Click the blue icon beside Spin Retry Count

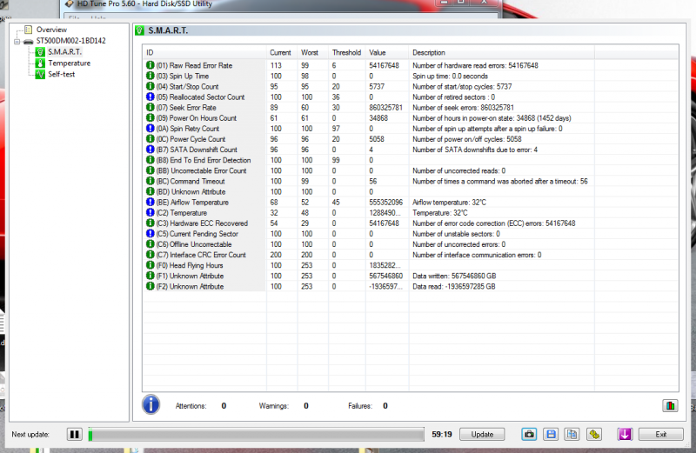click(150, 129)
